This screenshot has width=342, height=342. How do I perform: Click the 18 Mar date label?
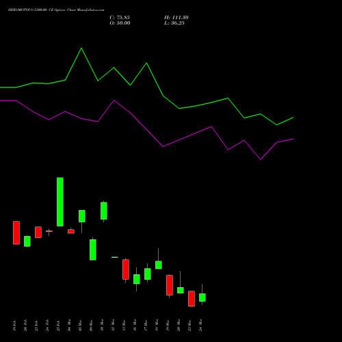(157, 325)
